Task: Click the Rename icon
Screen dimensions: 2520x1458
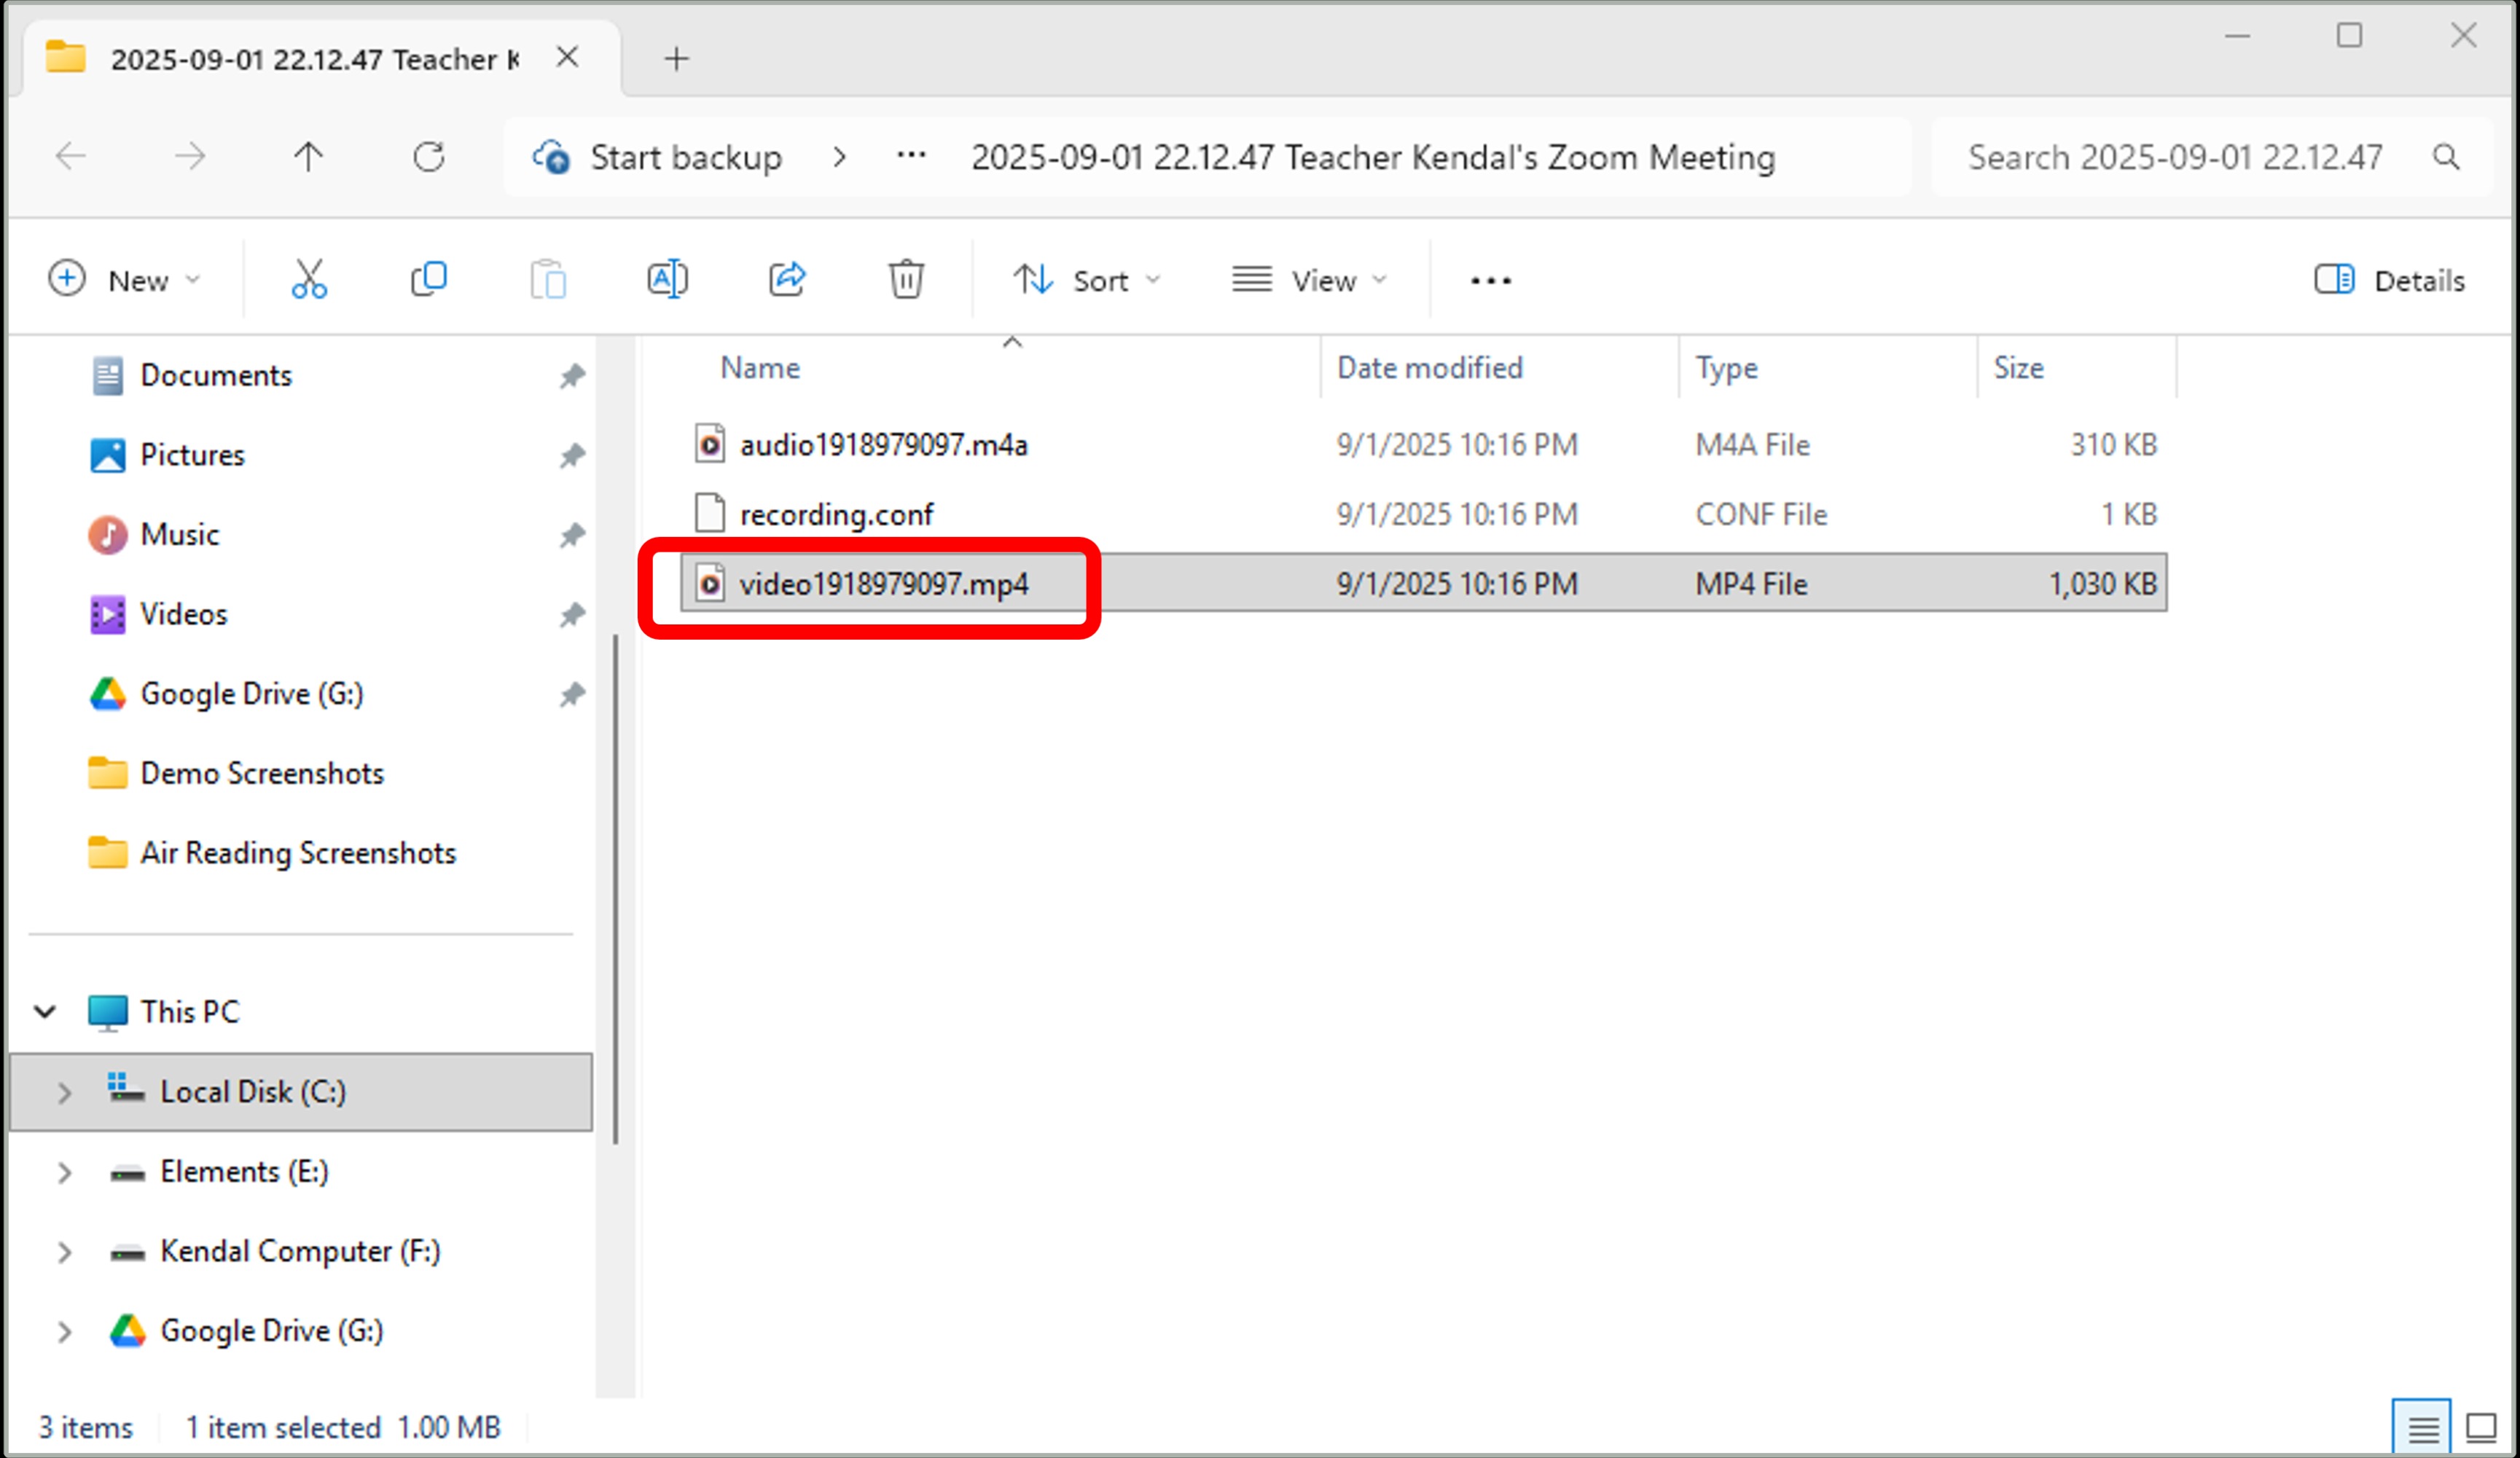Action: pyautogui.click(x=667, y=280)
